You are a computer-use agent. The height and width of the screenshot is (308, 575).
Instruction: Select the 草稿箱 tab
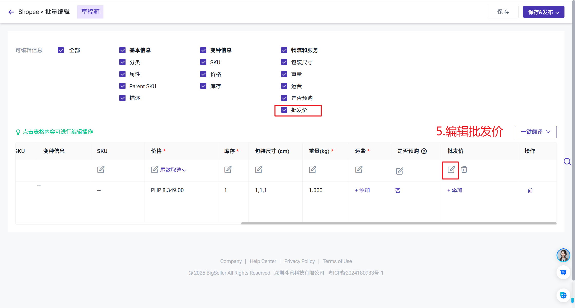click(x=90, y=12)
